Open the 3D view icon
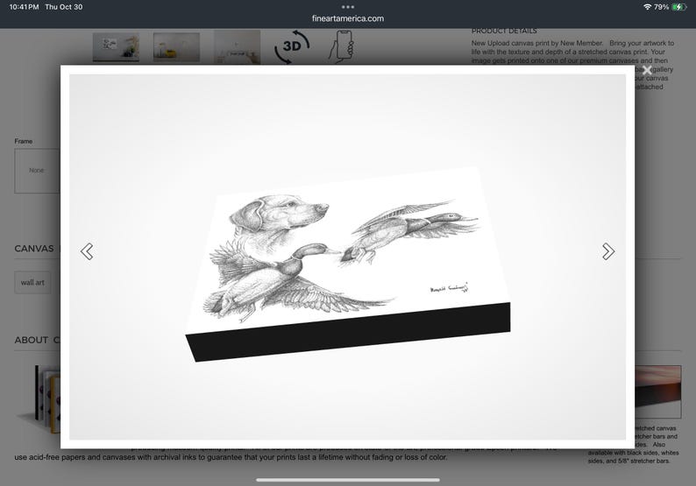The width and height of the screenshot is (696, 486). 291,46
